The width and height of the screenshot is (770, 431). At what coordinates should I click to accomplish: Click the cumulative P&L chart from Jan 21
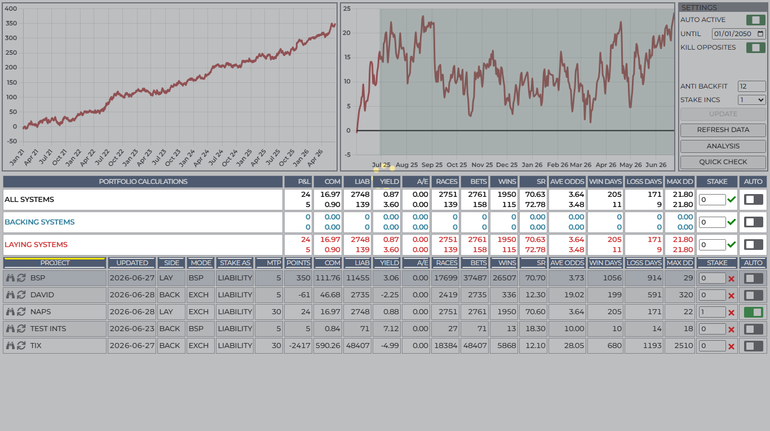coord(170,87)
